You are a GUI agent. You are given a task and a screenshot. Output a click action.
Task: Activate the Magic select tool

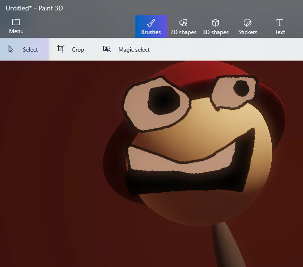click(126, 49)
